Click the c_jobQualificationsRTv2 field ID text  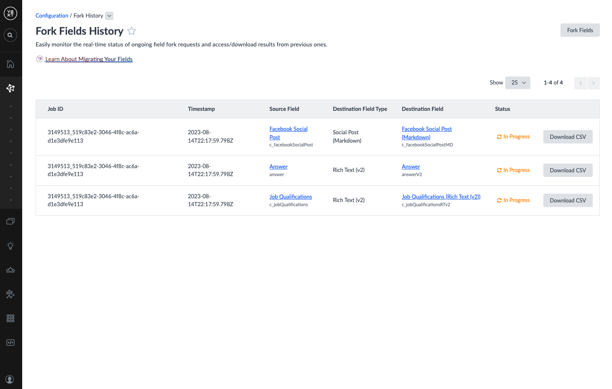[x=426, y=205]
